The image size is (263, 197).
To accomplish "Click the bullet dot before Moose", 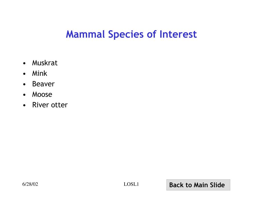I will click(24, 95).
